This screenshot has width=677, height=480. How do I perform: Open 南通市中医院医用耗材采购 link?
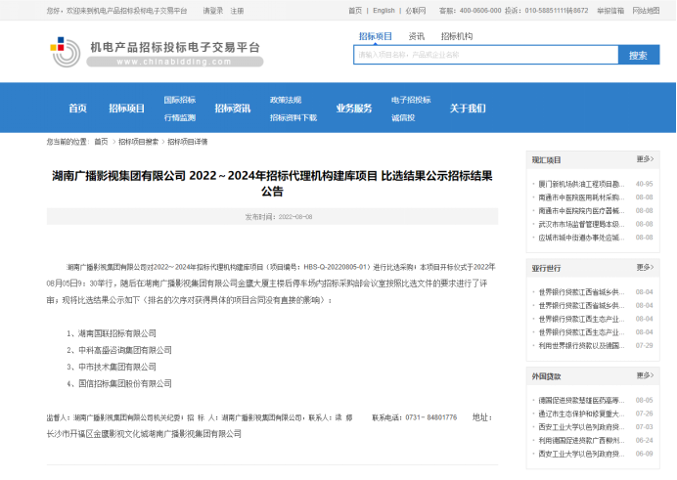(581, 197)
